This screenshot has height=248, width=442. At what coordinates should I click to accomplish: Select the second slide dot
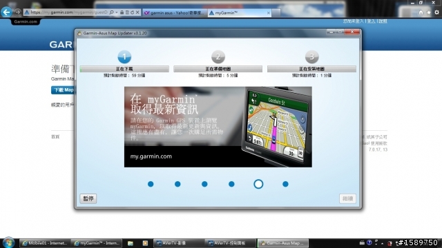(x=177, y=184)
